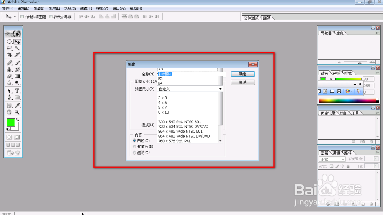Select the Blur (water drop) tool
Image resolution: width=383 pixels, height=215 pixels.
click(x=9, y=83)
